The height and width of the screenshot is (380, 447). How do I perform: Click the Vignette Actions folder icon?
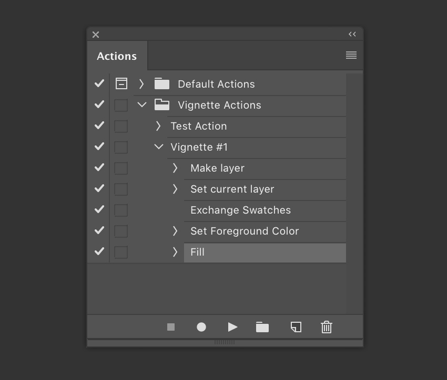(161, 104)
